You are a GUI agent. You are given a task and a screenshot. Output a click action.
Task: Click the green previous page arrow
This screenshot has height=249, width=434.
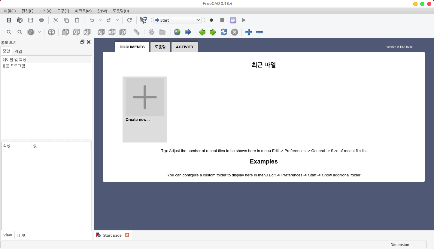coord(202,32)
